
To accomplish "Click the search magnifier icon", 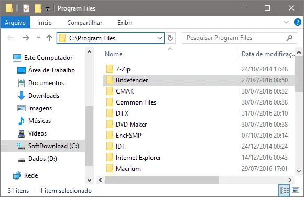I will pyautogui.click(x=289, y=38).
